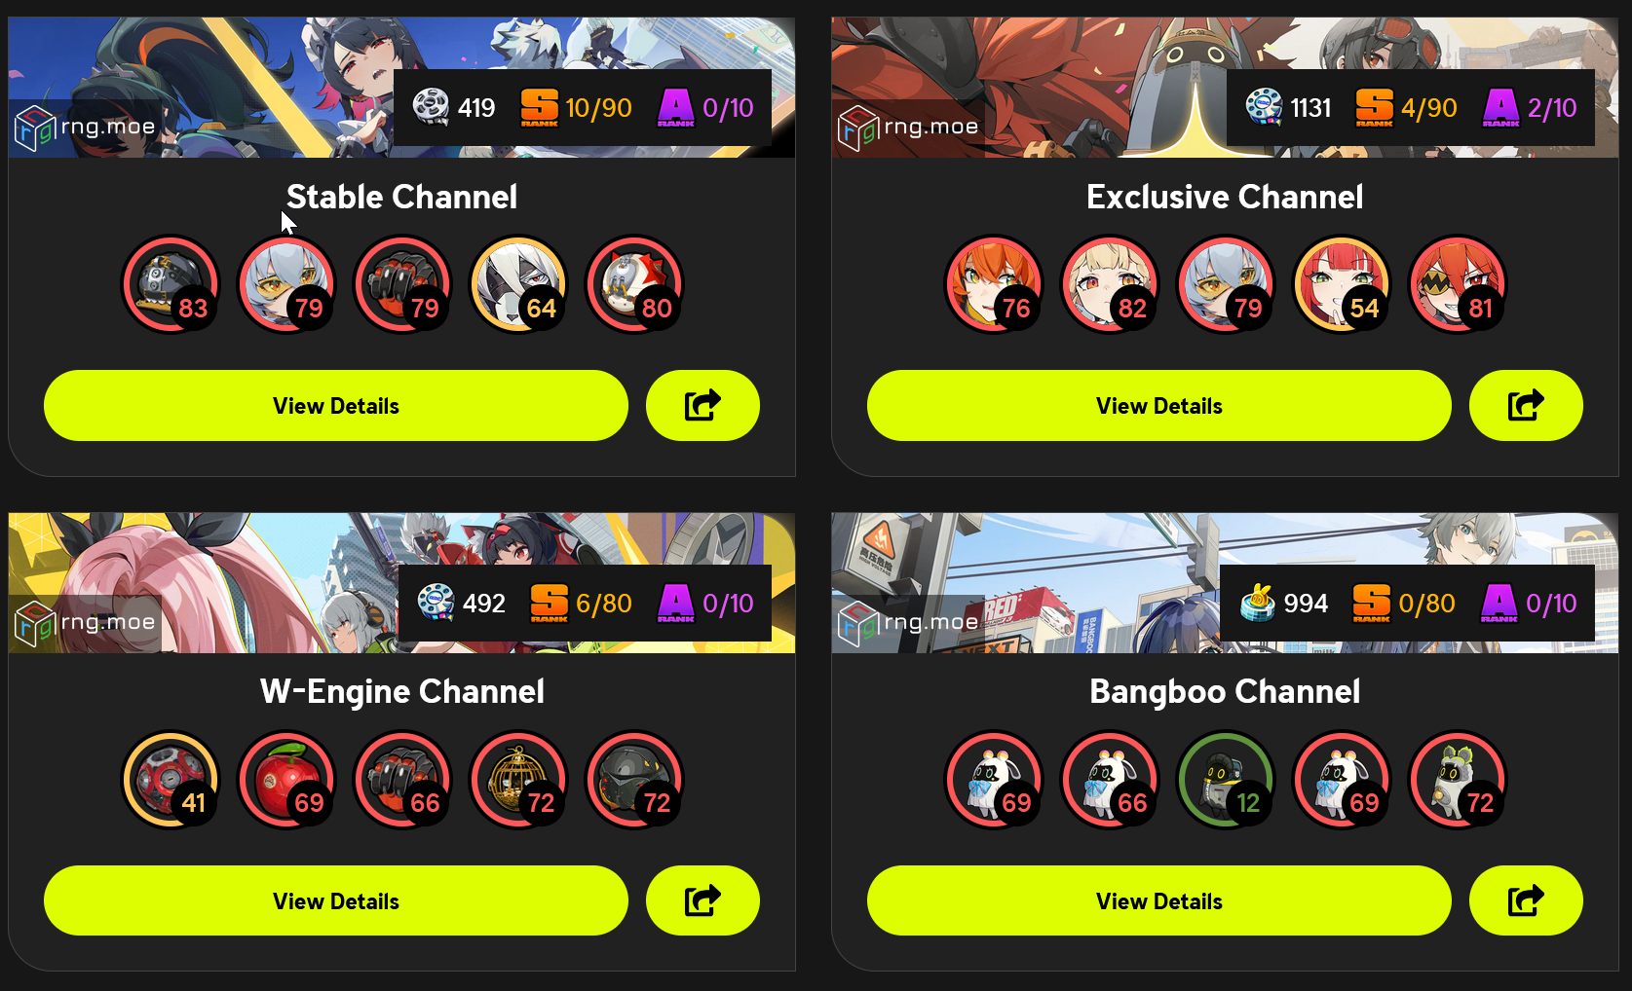Select the green-ringed Bangboo with pity 12

[1226, 780]
